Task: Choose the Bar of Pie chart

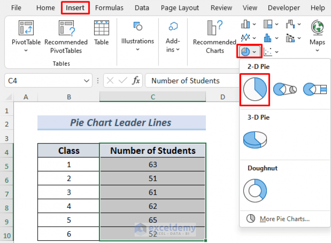Action: (315, 89)
